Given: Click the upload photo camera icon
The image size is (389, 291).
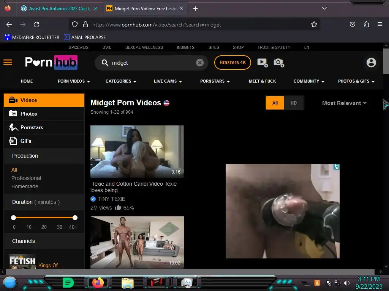Looking at the screenshot, I should click(x=279, y=63).
